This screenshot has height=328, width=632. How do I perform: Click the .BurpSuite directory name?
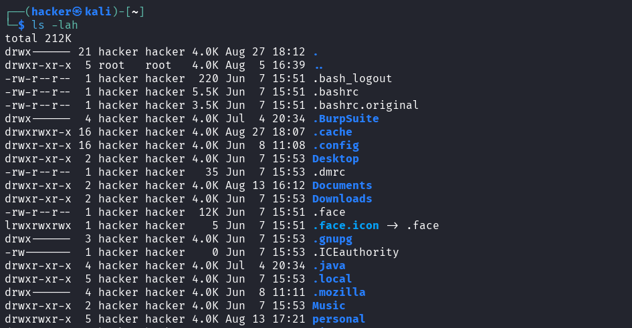point(345,118)
